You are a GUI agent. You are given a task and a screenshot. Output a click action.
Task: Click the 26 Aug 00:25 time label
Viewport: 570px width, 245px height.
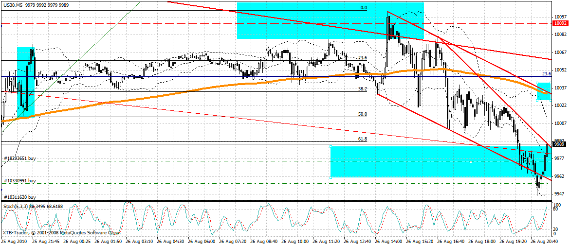pos(77,241)
